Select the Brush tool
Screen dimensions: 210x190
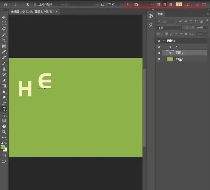coord(4,63)
